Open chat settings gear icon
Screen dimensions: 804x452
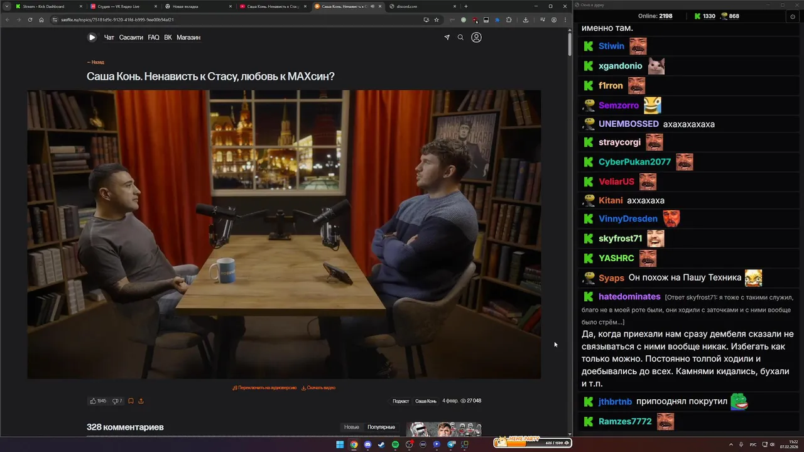[792, 16]
